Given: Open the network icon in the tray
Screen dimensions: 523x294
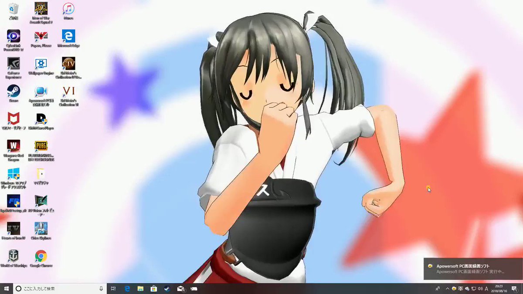Looking at the screenshot, I should pos(473,288).
